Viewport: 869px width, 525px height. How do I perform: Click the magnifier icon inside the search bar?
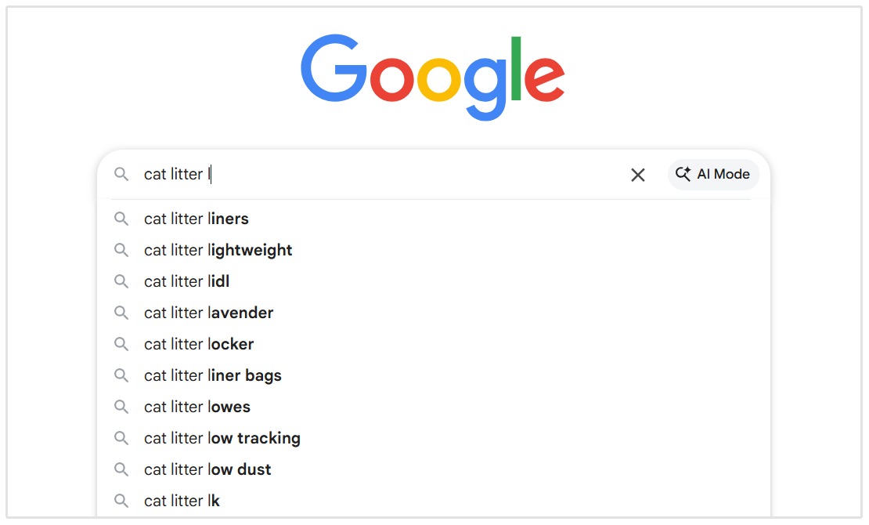(121, 174)
